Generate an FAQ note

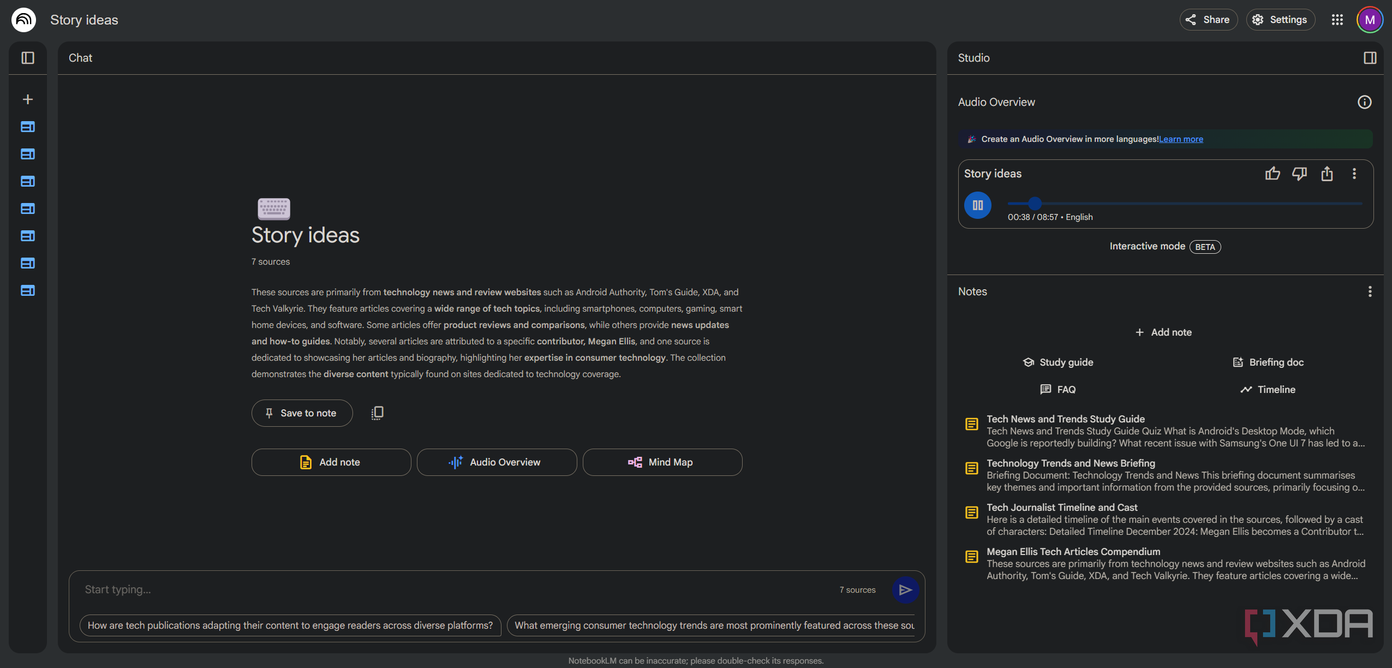pos(1058,390)
